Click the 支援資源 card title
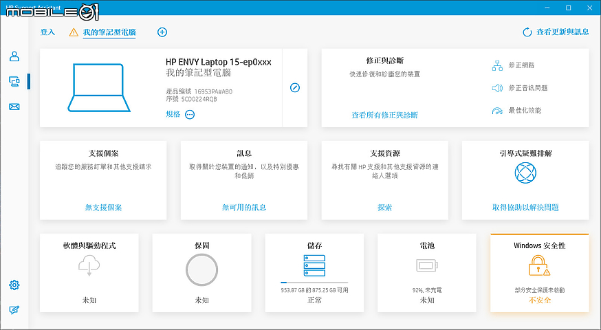 384,153
